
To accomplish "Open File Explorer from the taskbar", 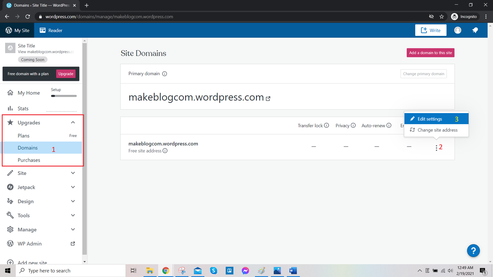I will click(x=150, y=271).
